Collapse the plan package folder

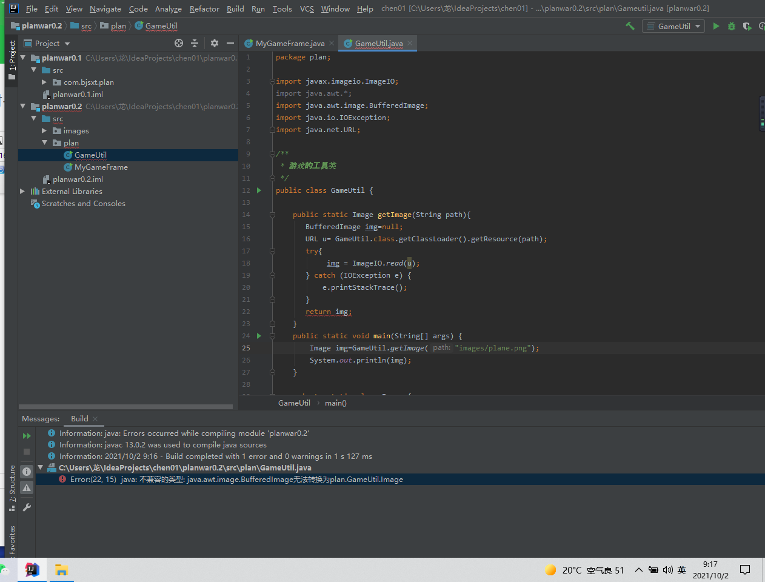click(44, 142)
